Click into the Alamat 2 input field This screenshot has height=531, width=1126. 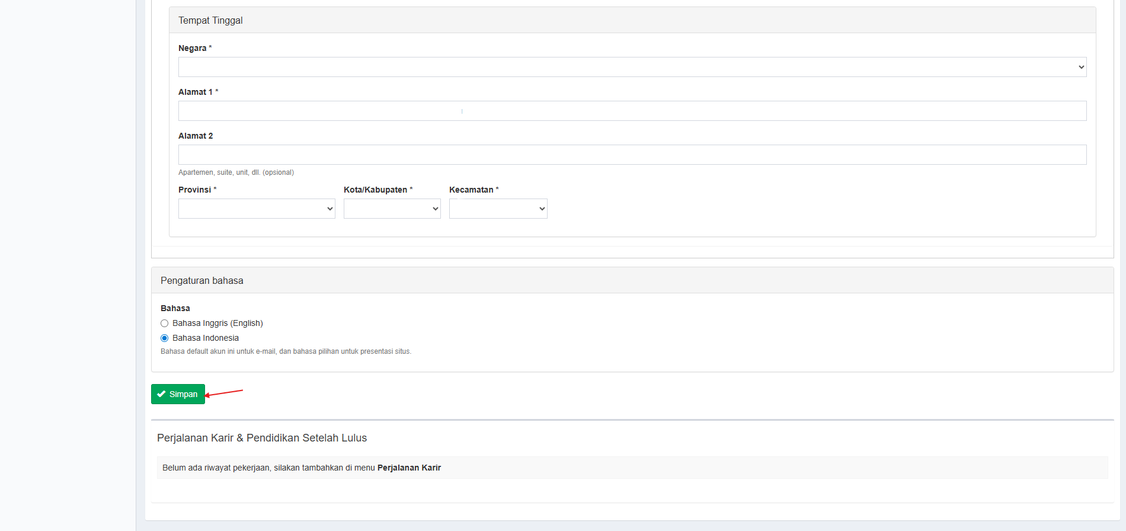pyautogui.click(x=632, y=155)
